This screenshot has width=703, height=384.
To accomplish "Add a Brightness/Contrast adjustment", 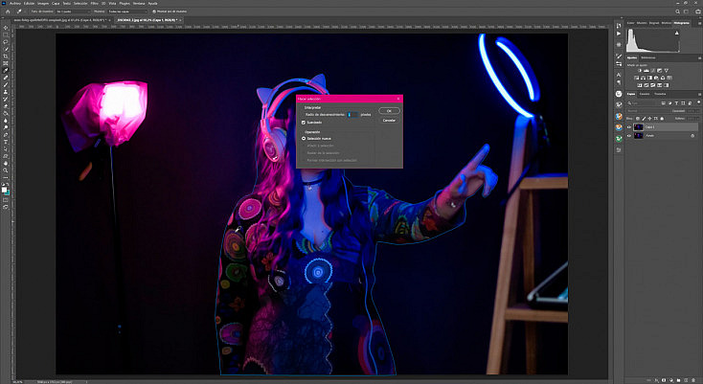I will click(x=640, y=71).
